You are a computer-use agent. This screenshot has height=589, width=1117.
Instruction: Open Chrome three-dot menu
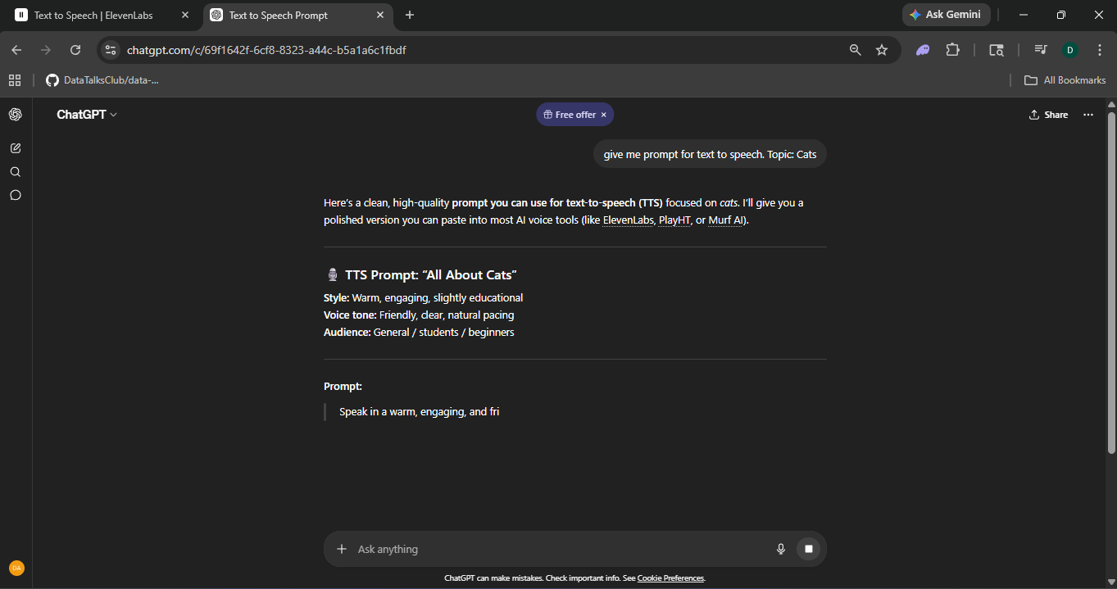pos(1100,50)
